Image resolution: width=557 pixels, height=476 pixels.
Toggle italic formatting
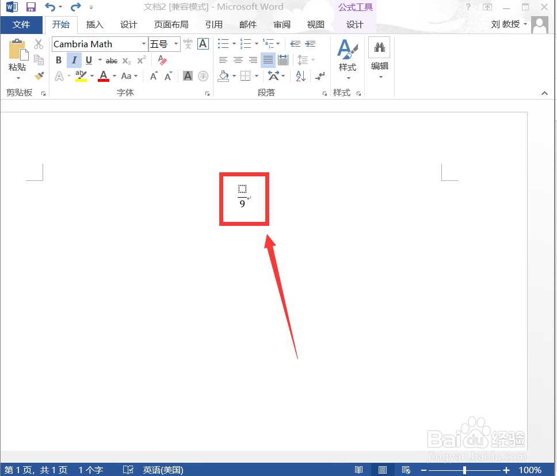coord(74,60)
